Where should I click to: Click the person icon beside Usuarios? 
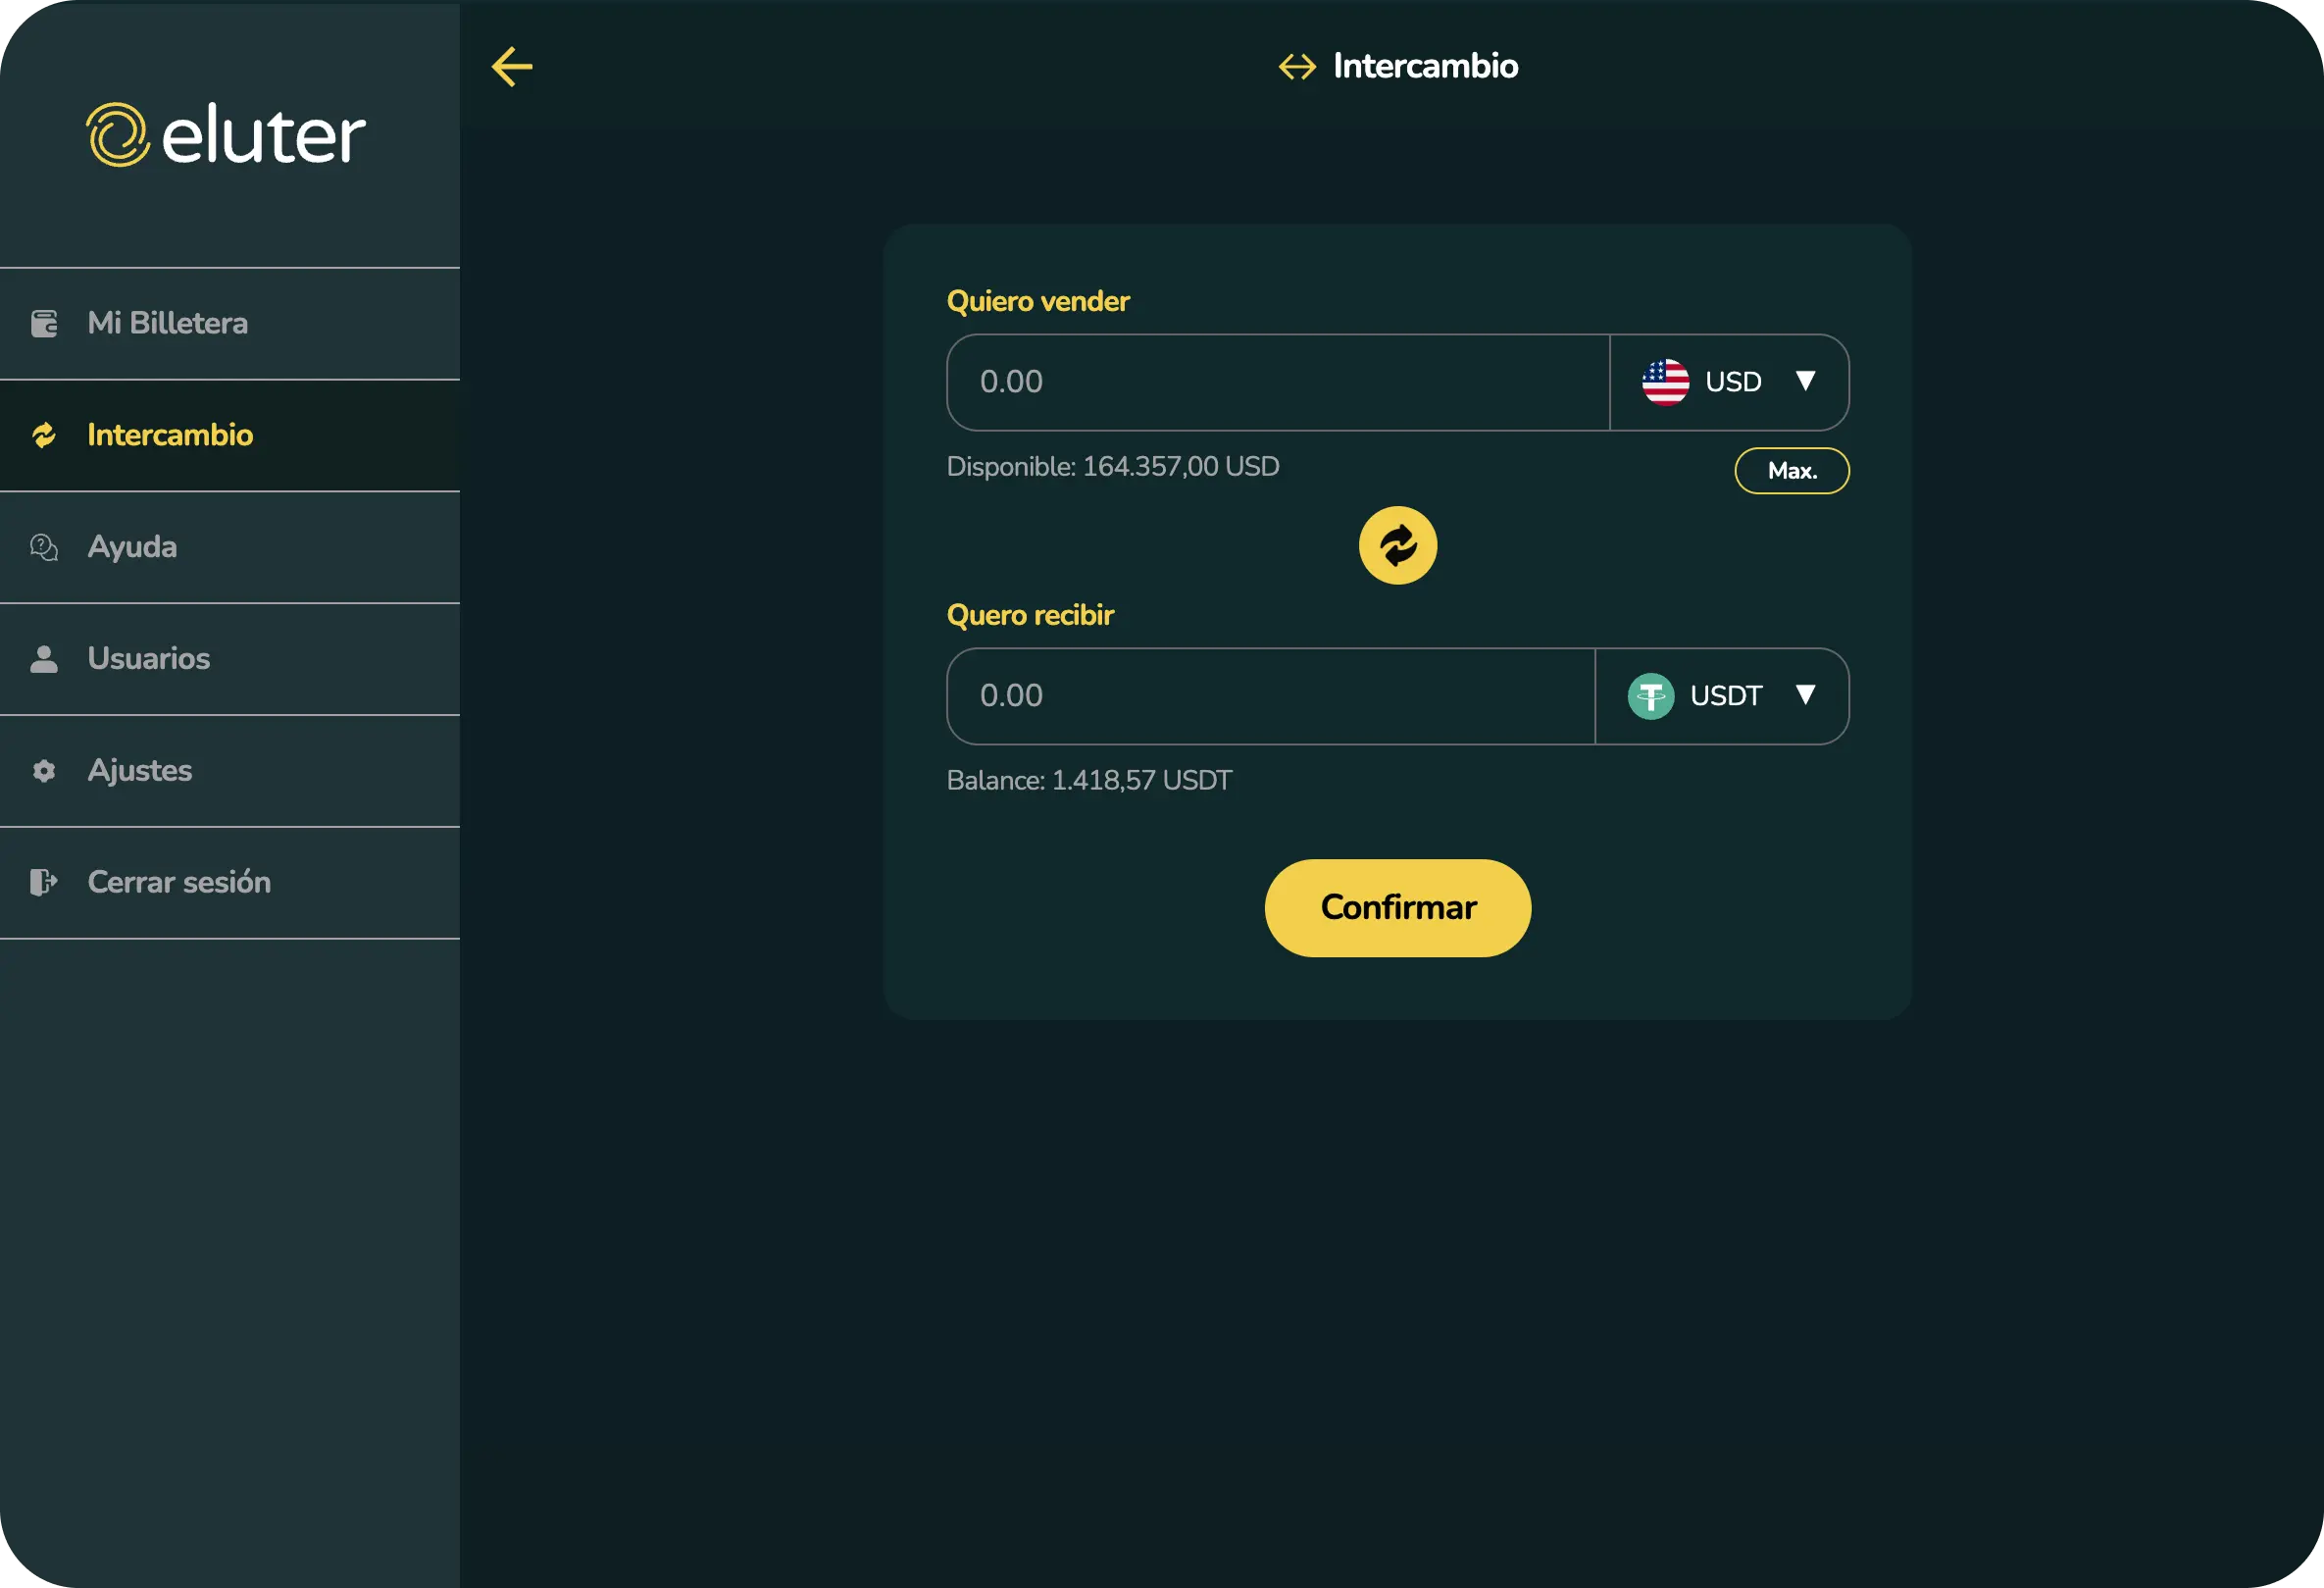pyautogui.click(x=44, y=659)
